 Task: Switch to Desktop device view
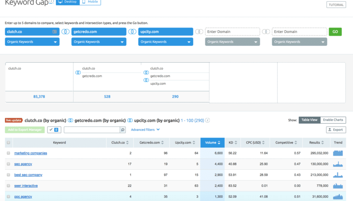(68, 2)
